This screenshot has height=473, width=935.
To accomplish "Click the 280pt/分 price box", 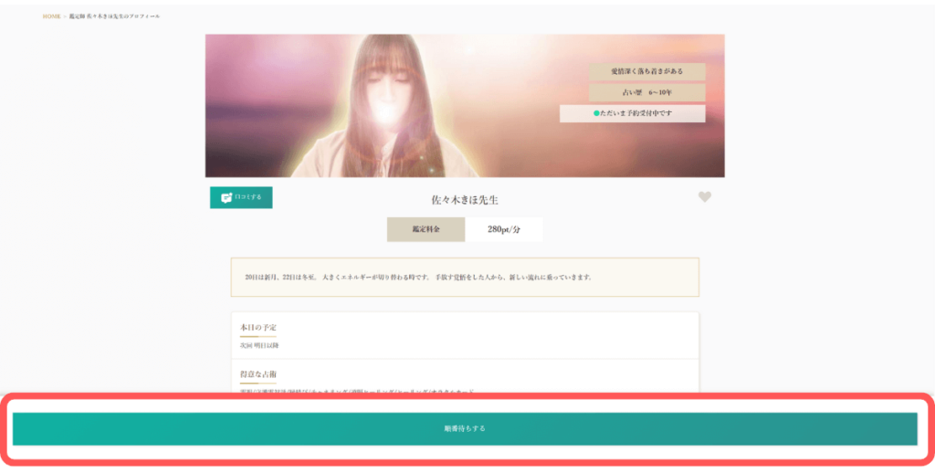I will [504, 229].
